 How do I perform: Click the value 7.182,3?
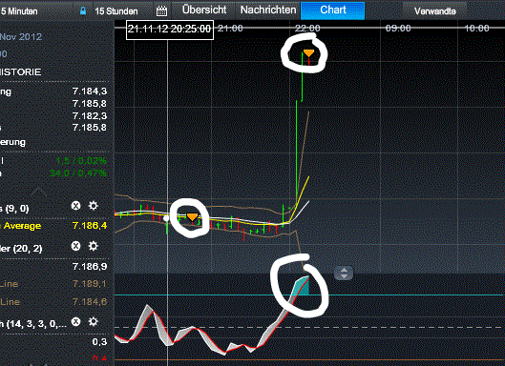[x=90, y=115]
